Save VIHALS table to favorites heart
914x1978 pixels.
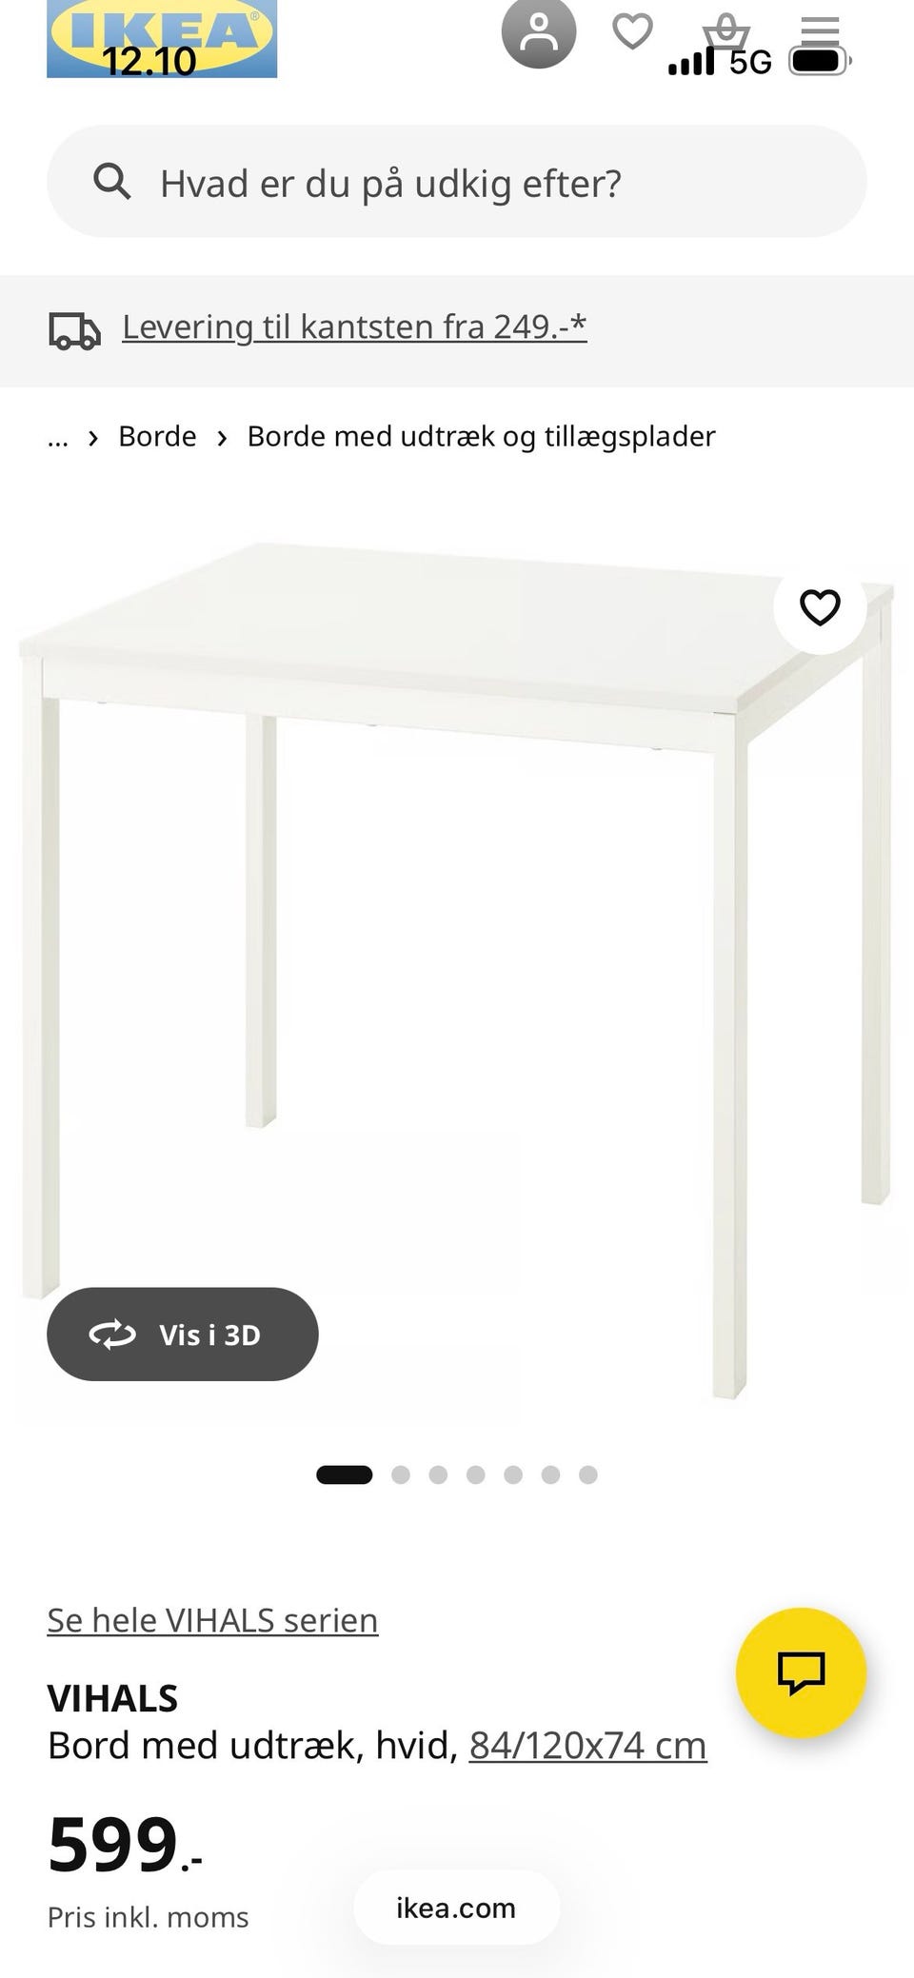pos(820,607)
